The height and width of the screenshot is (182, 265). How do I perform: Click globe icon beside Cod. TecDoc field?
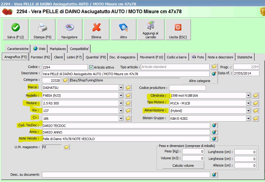point(214,125)
